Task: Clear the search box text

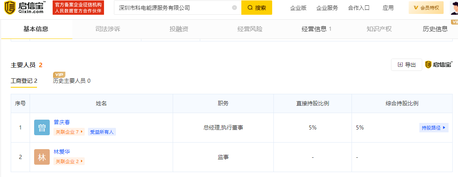Action: pyautogui.click(x=234, y=8)
